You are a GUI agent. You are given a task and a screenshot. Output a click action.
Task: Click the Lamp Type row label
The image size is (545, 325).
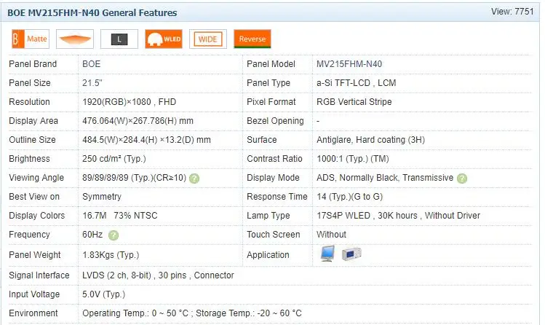(268, 216)
